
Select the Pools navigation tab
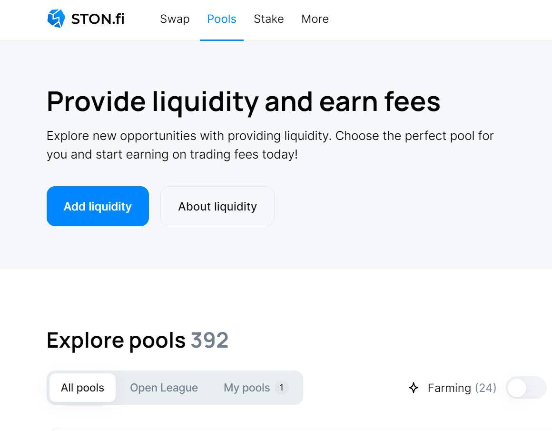coord(221,19)
